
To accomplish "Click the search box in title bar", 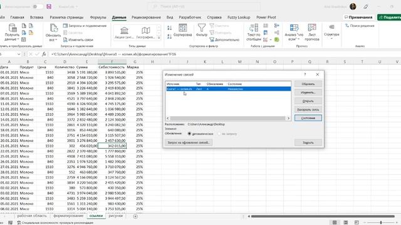I will click(204, 7).
